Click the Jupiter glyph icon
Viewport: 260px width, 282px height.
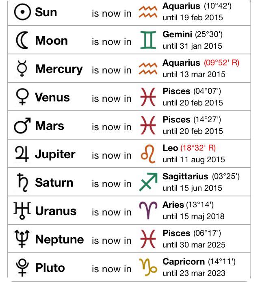(22, 154)
